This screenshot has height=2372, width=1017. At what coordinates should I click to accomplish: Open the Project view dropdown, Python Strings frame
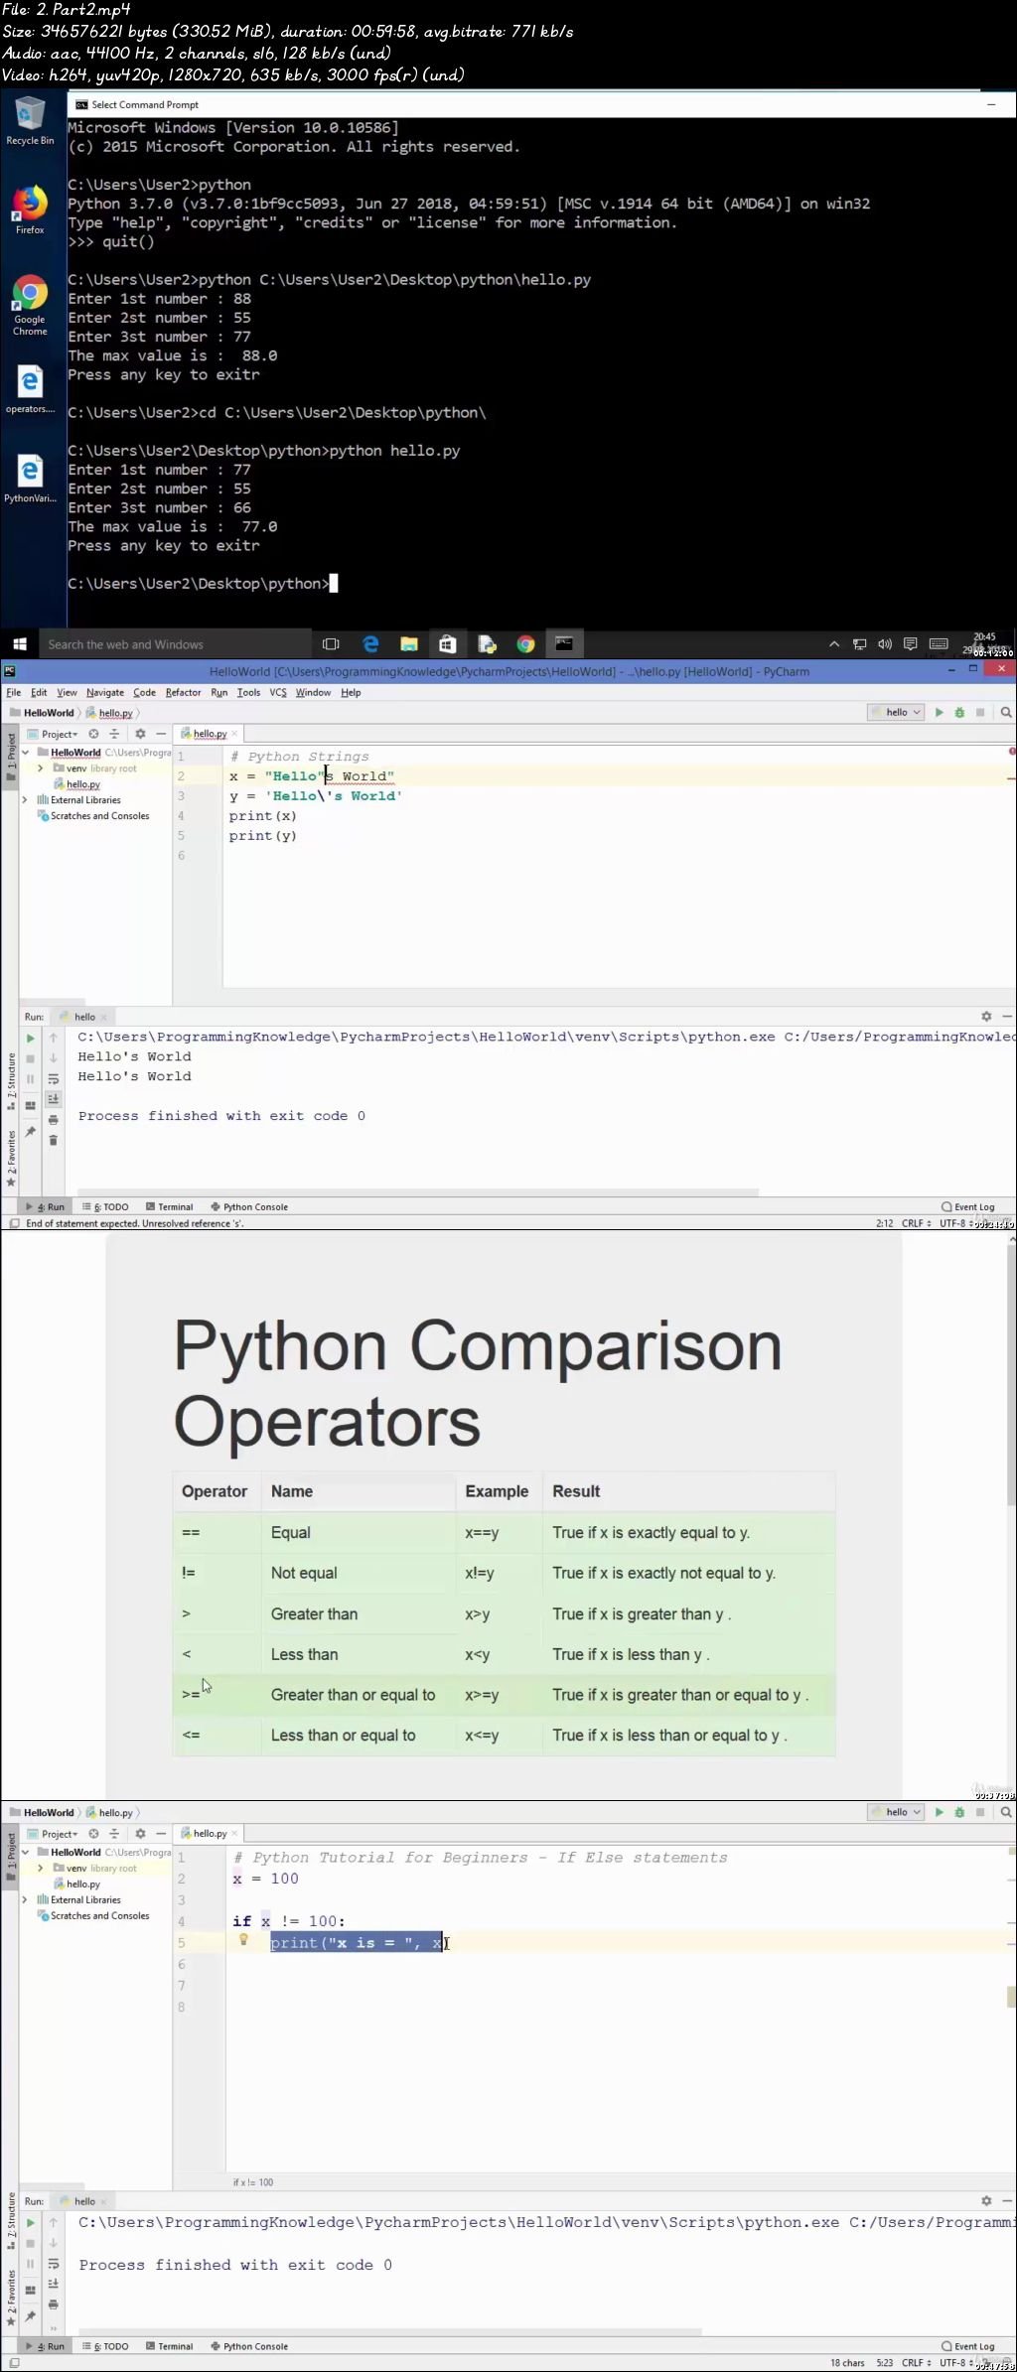click(54, 734)
